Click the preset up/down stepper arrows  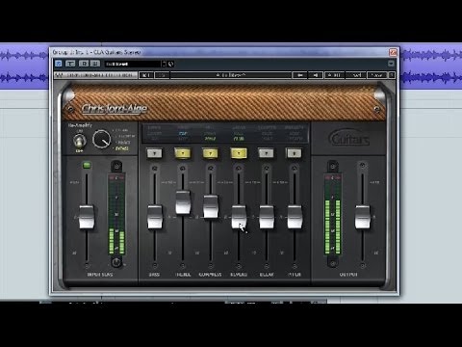[164, 64]
